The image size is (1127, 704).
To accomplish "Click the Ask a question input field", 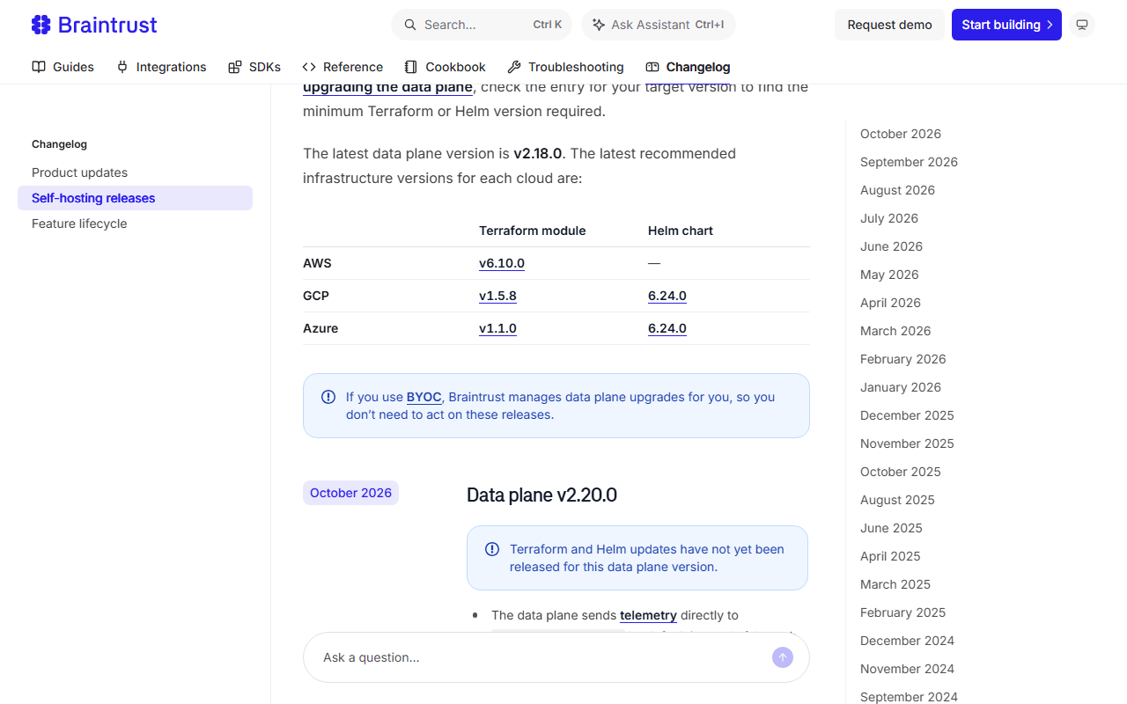I will coord(556,657).
